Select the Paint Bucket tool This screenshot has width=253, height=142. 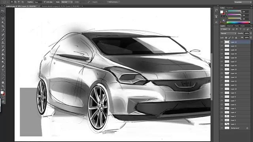[x=3, y=54]
